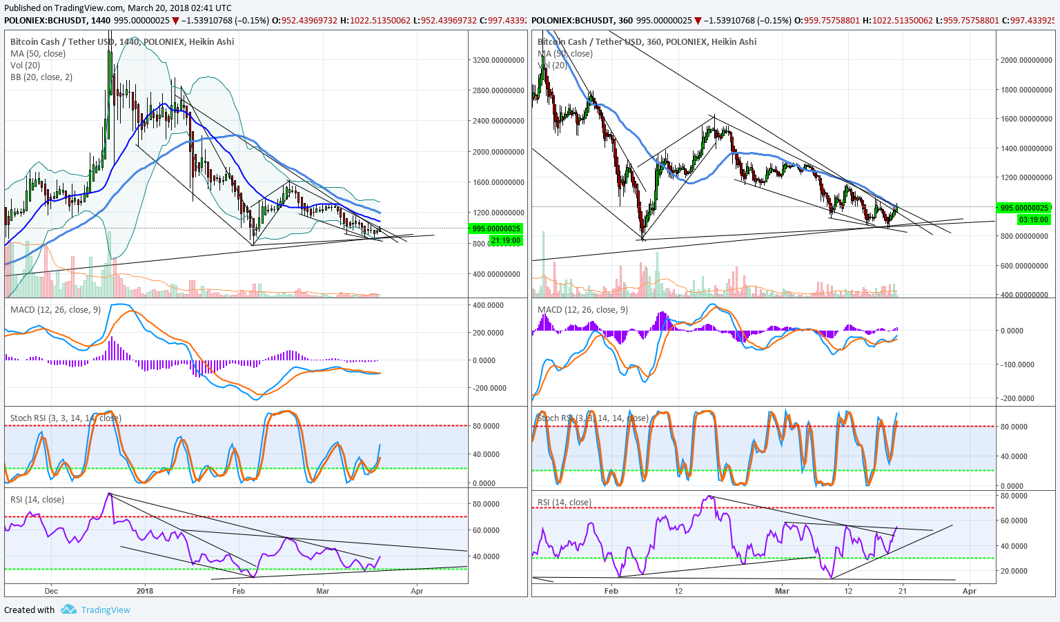The height and width of the screenshot is (622, 1060).
Task: Click right chart title 'Bitcoin Cash / Tether USD, 360'
Action: pyautogui.click(x=600, y=41)
